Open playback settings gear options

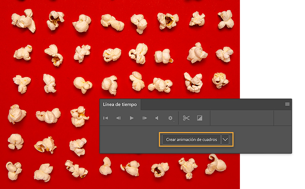tap(170, 118)
